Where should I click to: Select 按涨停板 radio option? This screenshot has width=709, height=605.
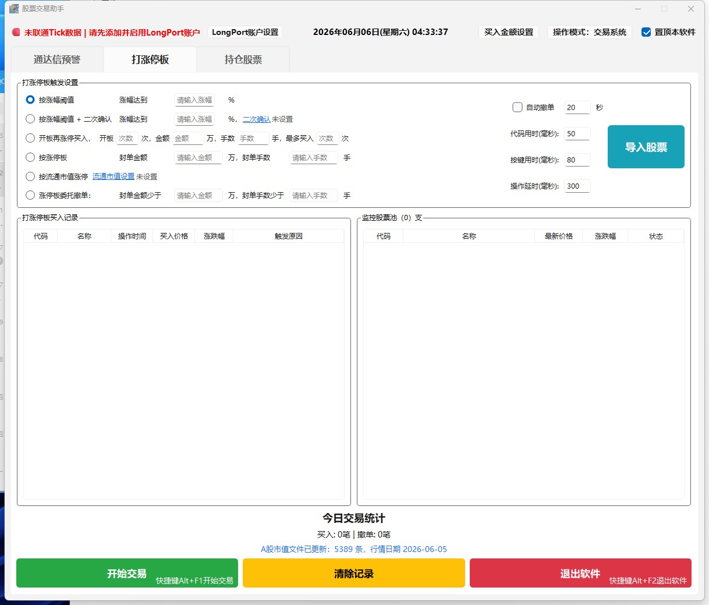click(x=30, y=157)
